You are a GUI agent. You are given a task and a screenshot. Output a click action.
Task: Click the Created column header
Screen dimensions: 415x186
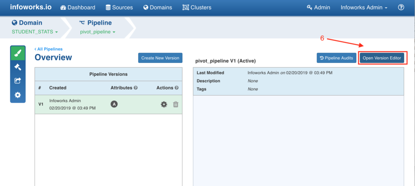[x=58, y=88]
